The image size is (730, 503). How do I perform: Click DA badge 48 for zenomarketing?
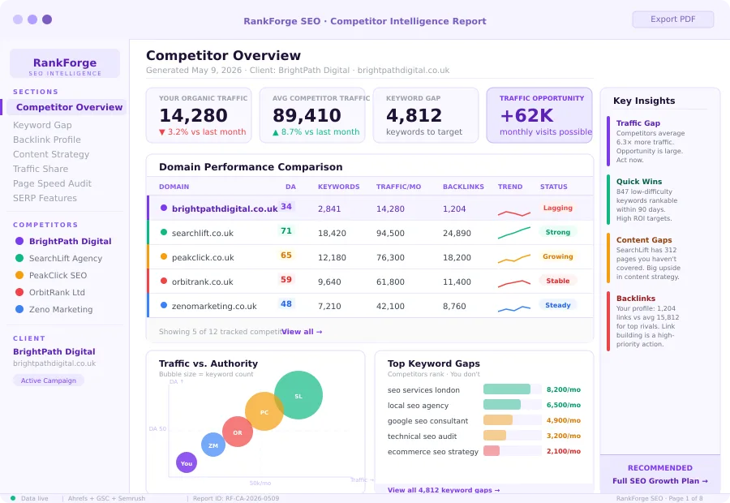286,303
